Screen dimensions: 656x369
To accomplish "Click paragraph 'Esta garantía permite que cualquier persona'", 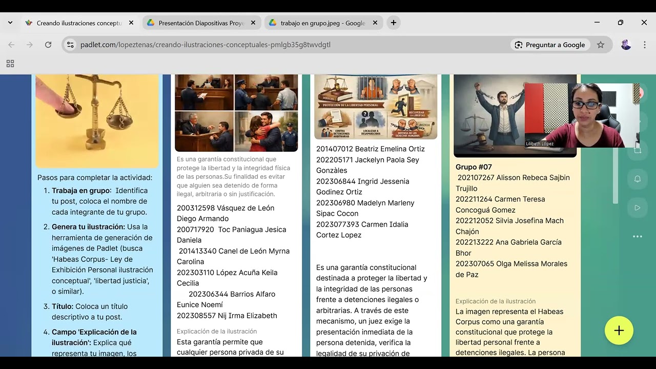I will point(230,347).
